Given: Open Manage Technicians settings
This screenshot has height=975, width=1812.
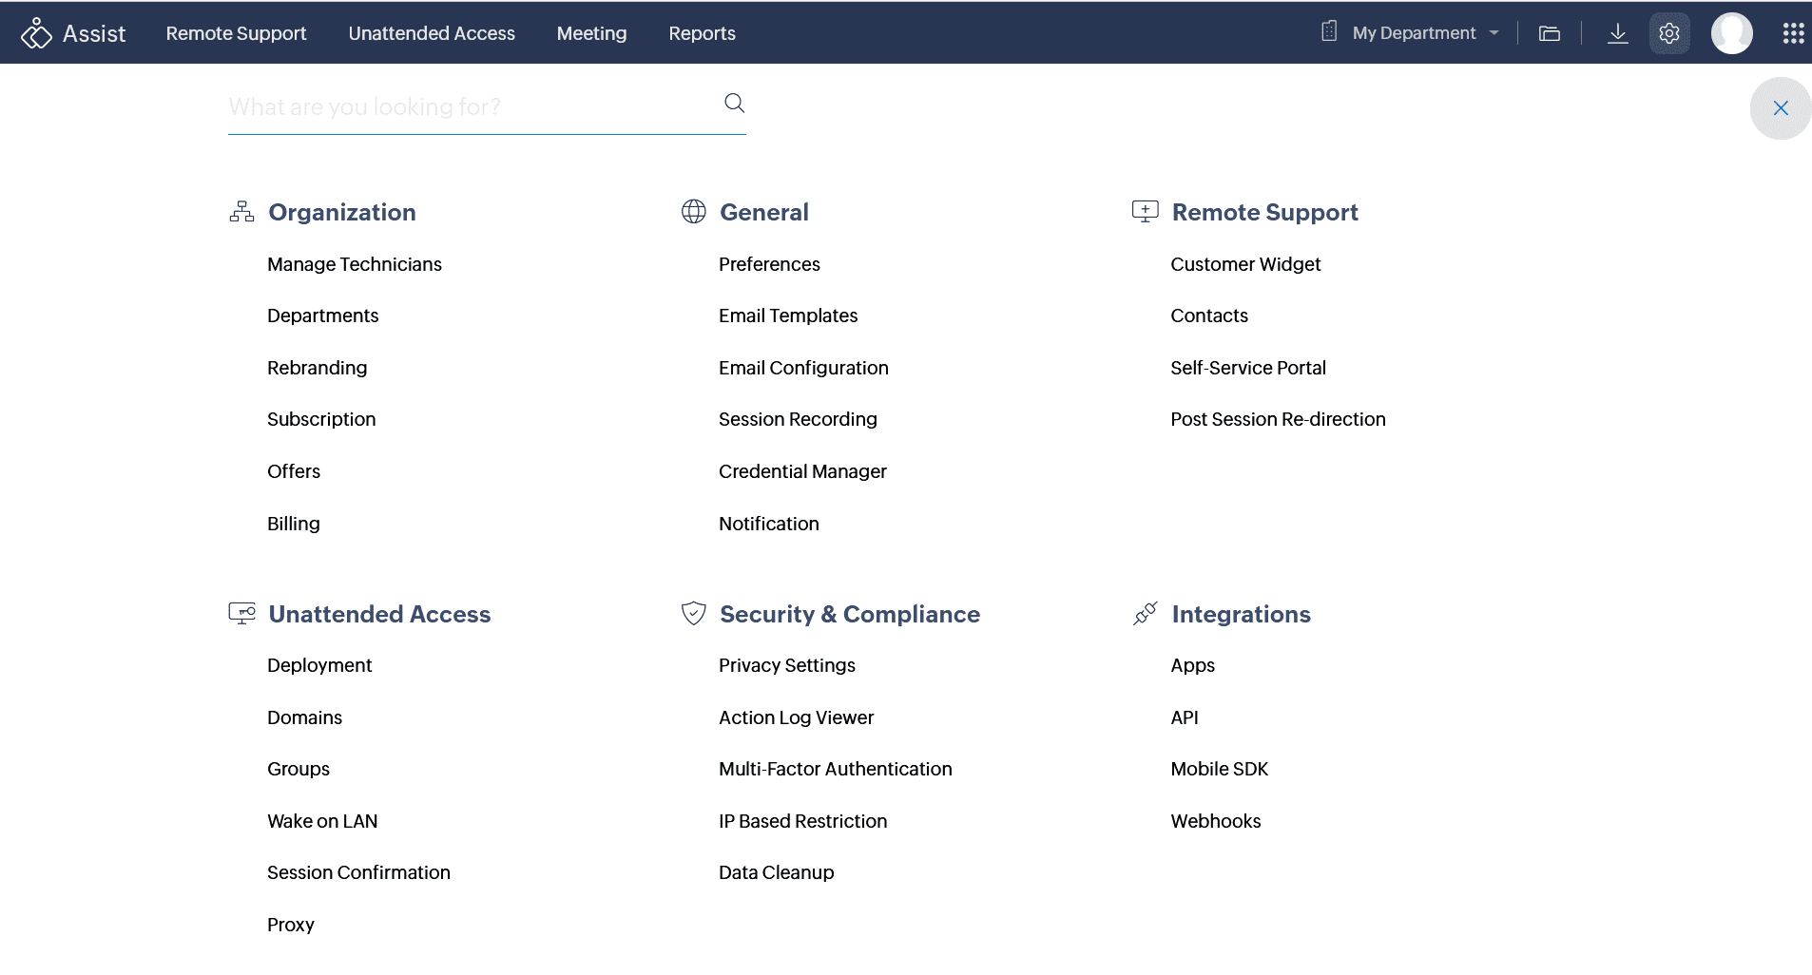Looking at the screenshot, I should click(354, 264).
